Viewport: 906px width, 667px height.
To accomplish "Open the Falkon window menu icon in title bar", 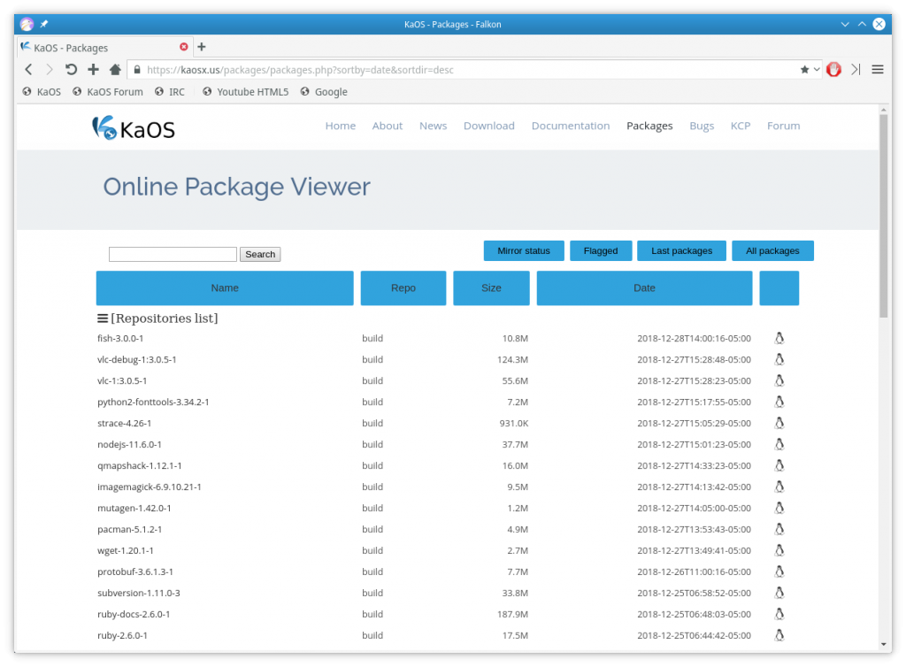I will 27,24.
